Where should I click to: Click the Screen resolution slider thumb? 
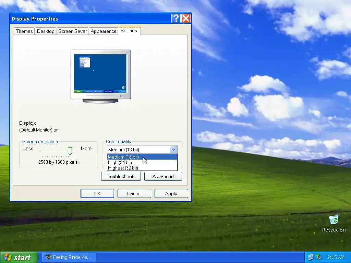70,151
